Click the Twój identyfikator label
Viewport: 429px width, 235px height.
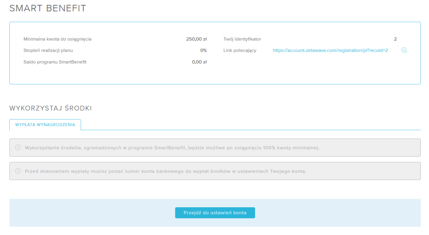(x=242, y=39)
